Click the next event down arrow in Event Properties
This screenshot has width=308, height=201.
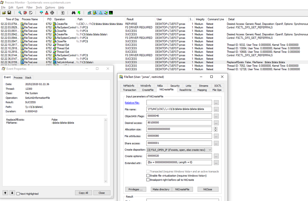tap(12, 193)
